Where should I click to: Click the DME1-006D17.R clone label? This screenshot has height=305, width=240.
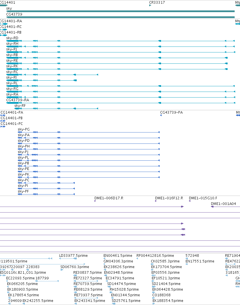[109, 198]
